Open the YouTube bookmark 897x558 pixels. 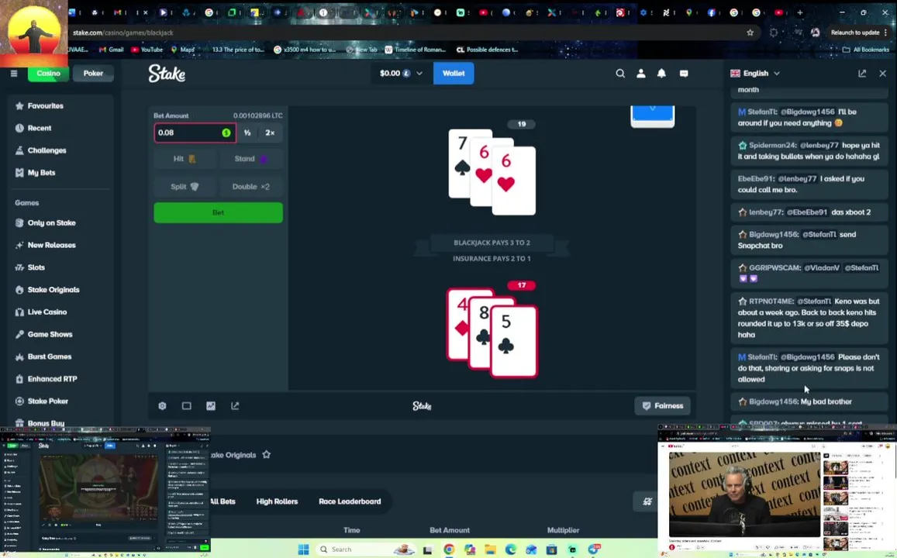click(x=147, y=50)
